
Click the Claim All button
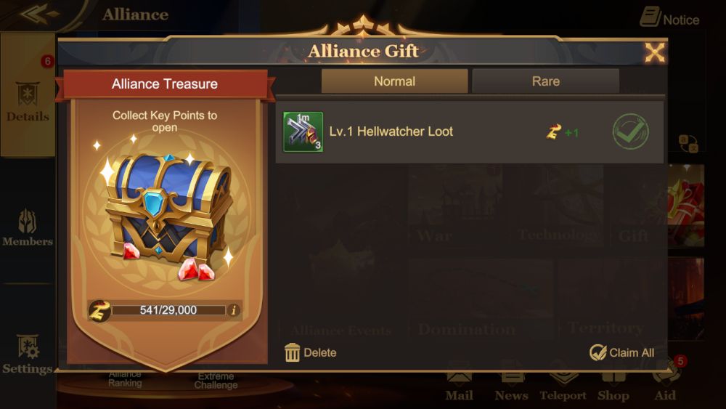[x=622, y=352]
